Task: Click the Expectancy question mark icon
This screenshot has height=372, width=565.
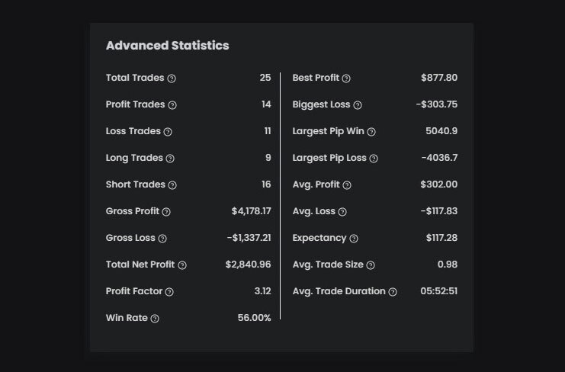Action: [354, 239]
